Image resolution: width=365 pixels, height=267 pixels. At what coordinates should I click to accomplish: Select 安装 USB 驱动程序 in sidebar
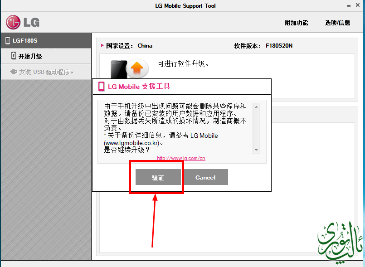coord(46,72)
